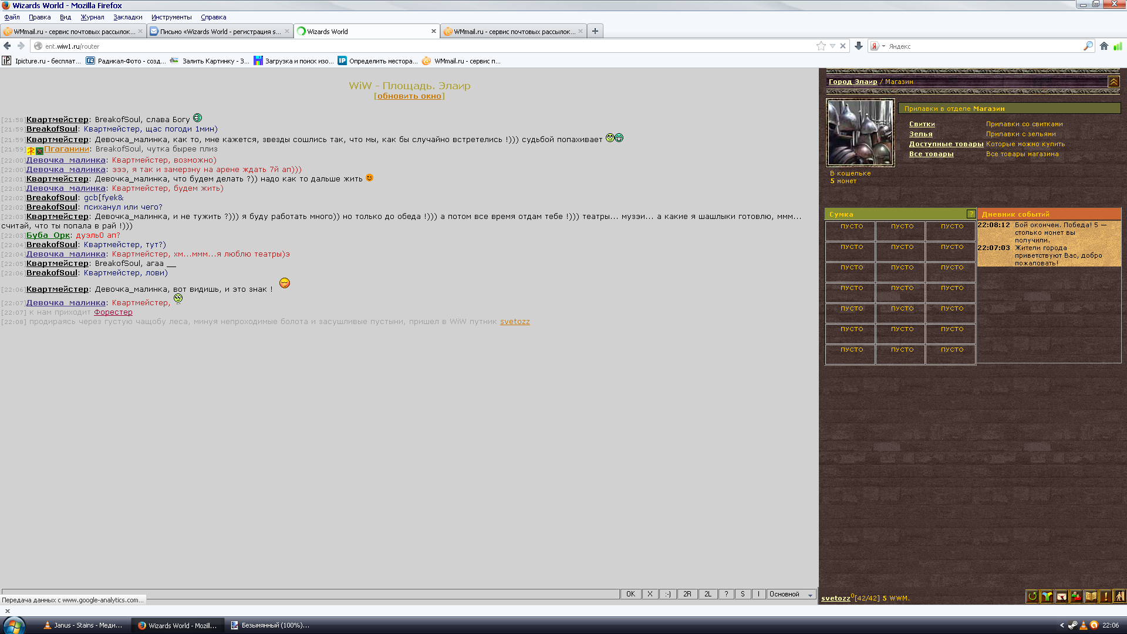Viewport: 1127px width, 634px height.
Task: Click the Firefox downloads arrow icon
Action: [859, 46]
